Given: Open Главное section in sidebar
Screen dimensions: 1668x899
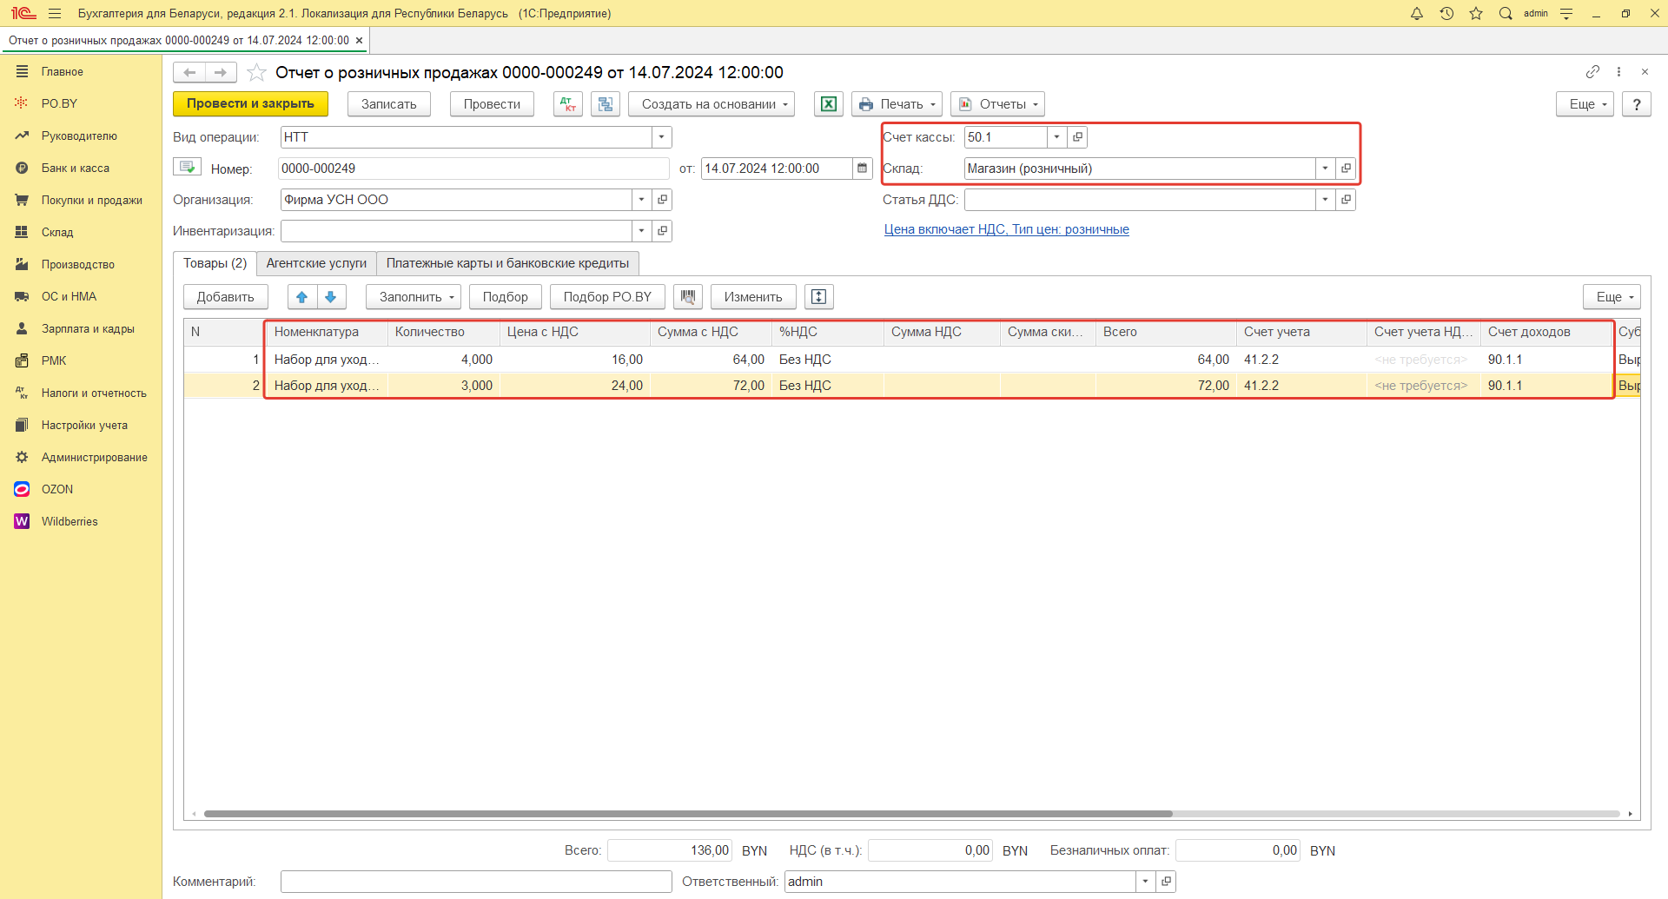Looking at the screenshot, I should tap(63, 71).
